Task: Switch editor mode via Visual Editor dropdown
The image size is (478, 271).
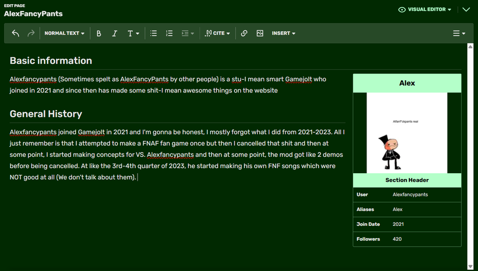Action: pyautogui.click(x=425, y=10)
